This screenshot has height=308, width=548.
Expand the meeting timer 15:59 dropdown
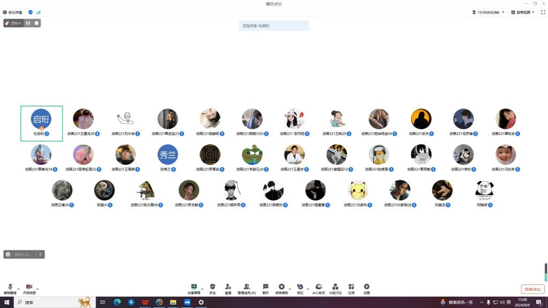coord(488,12)
